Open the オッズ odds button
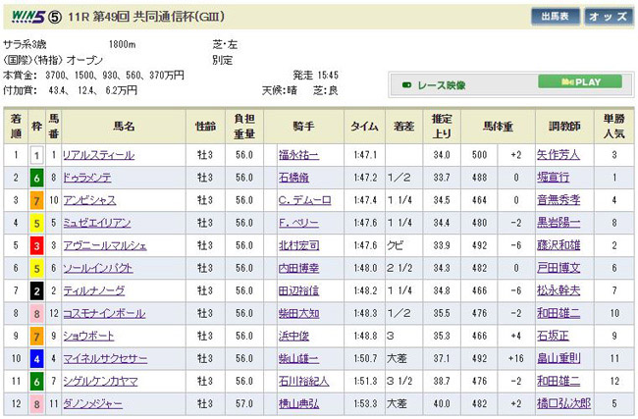Viewport: 638px width, 419px height. pos(608,18)
